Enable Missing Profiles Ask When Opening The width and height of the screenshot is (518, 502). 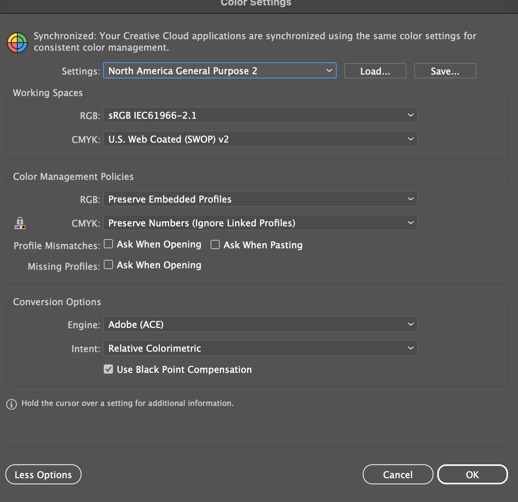click(108, 264)
